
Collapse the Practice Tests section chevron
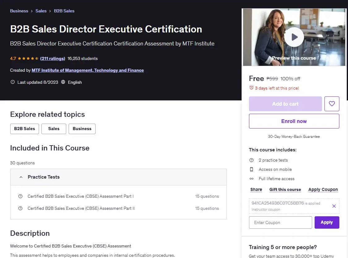[x=21, y=177]
